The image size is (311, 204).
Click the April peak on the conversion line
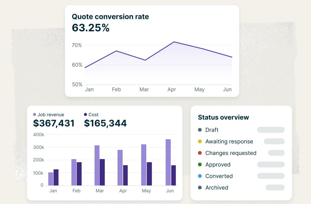[x=174, y=42]
